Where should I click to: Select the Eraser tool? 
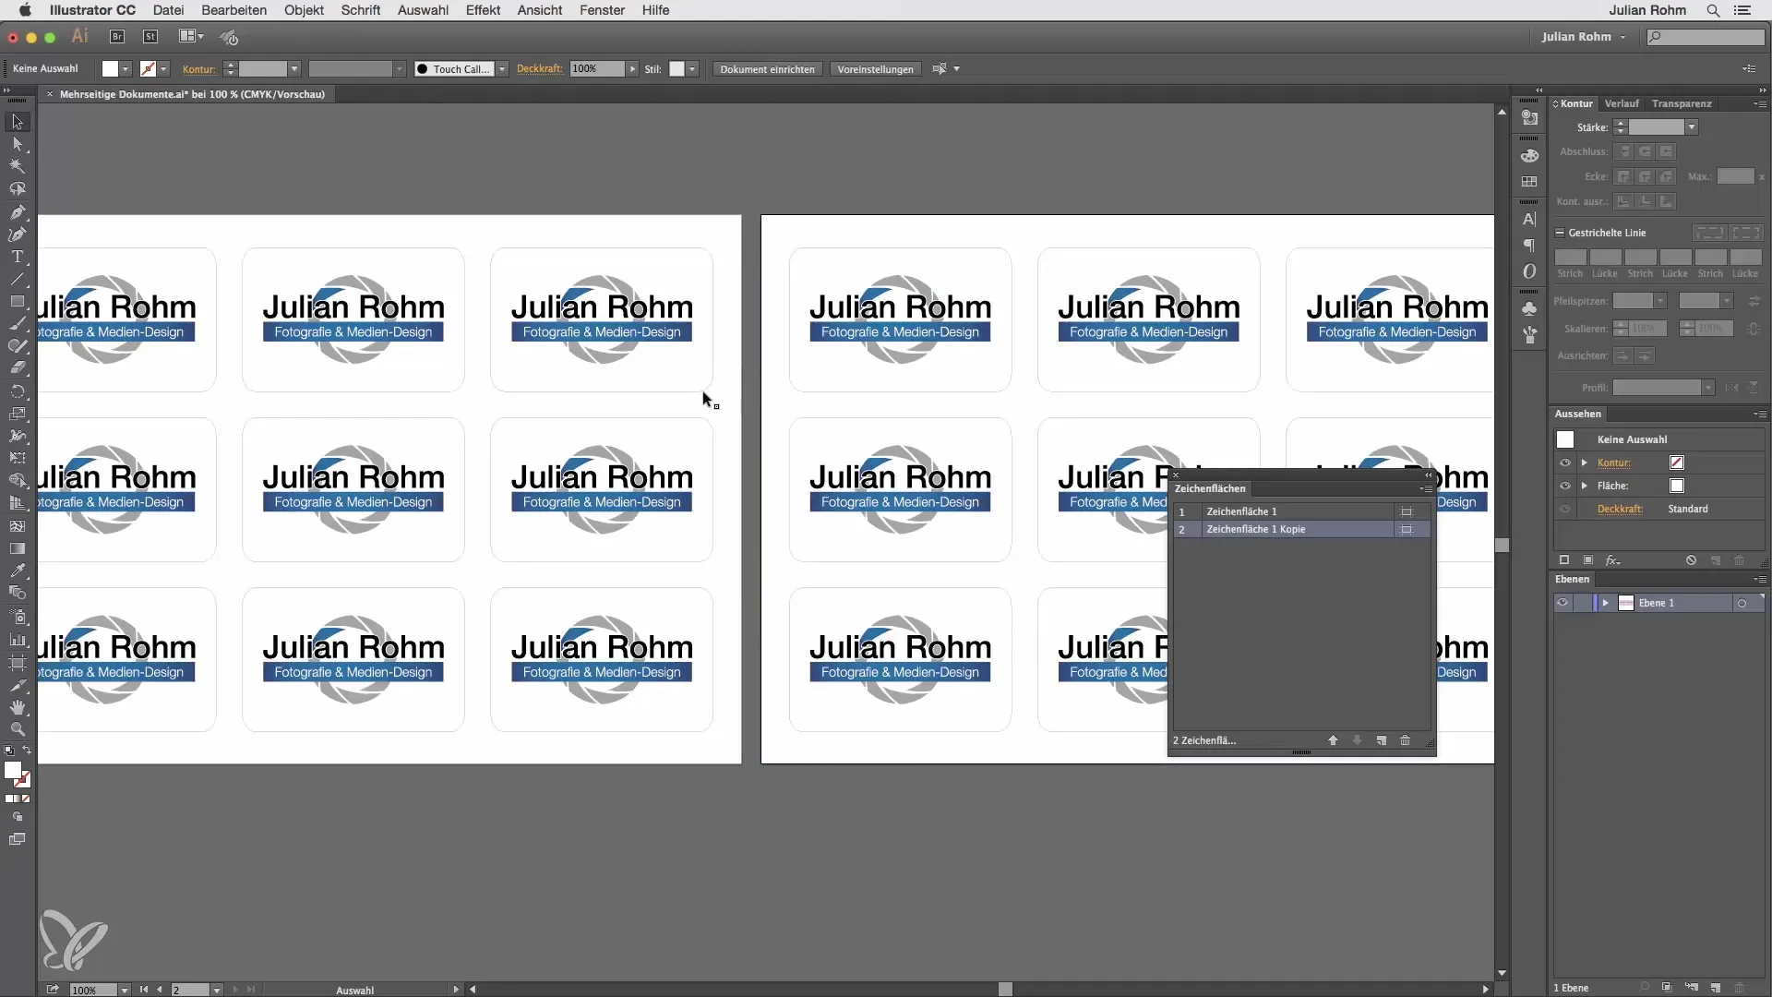click(x=17, y=368)
